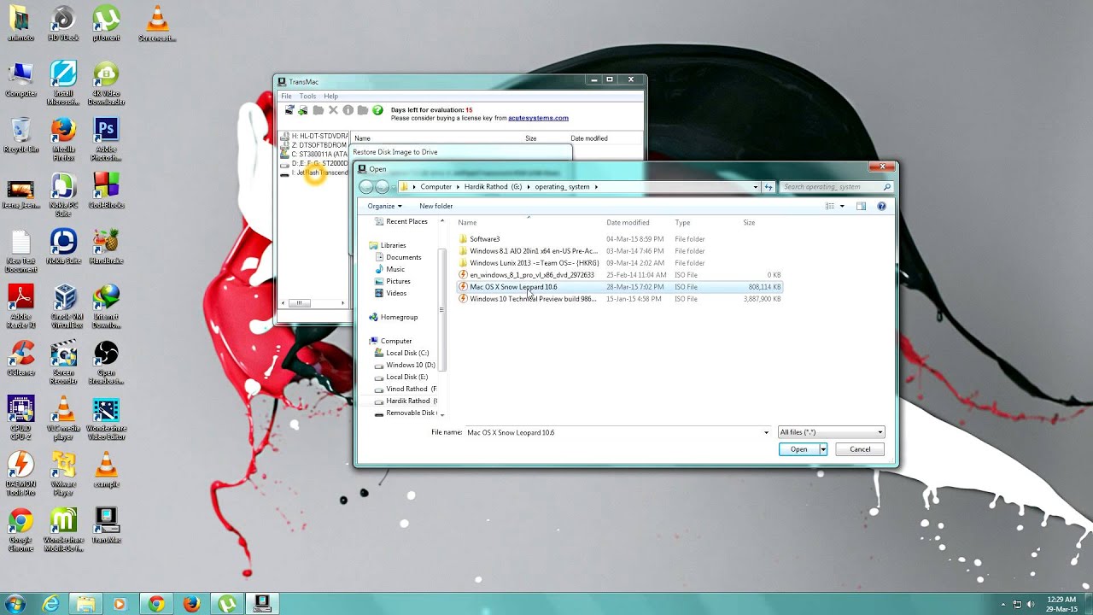Select en_windows_8_1_pro_vl_x86_dvd ISO file

coord(620,275)
